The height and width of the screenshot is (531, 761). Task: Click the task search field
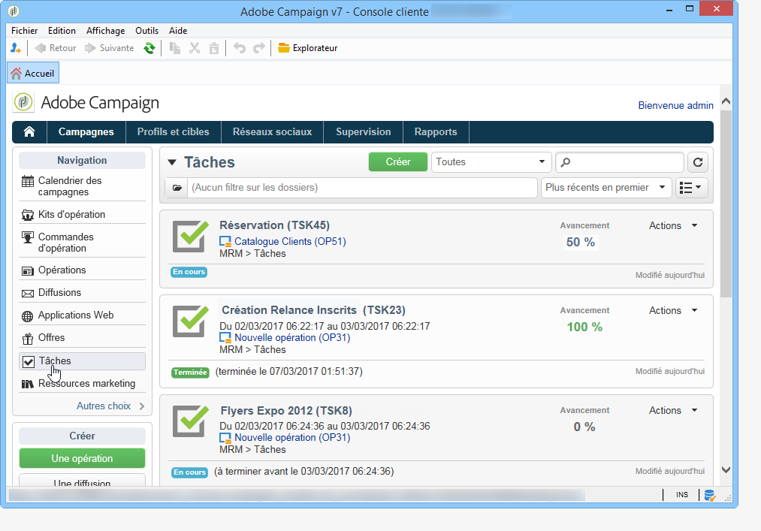620,162
